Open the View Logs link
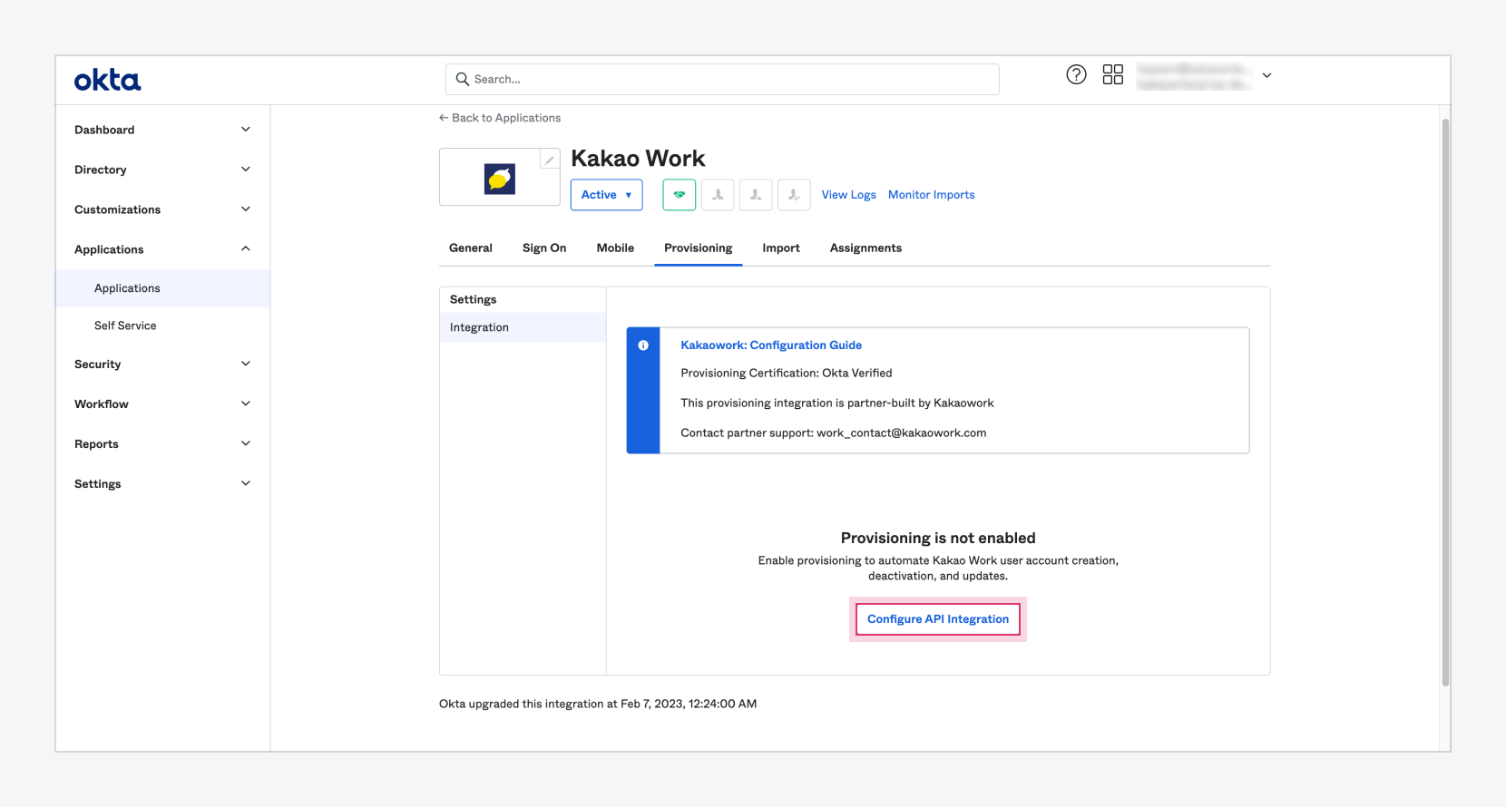The width and height of the screenshot is (1506, 807). click(848, 195)
